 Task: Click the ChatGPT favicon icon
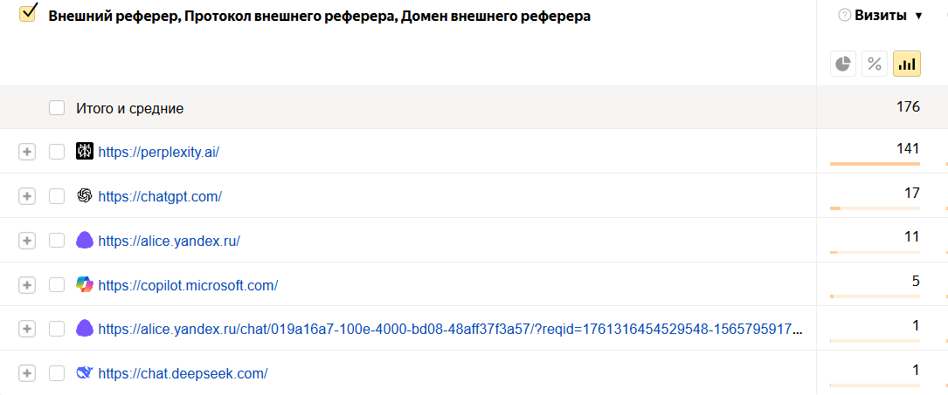(85, 196)
